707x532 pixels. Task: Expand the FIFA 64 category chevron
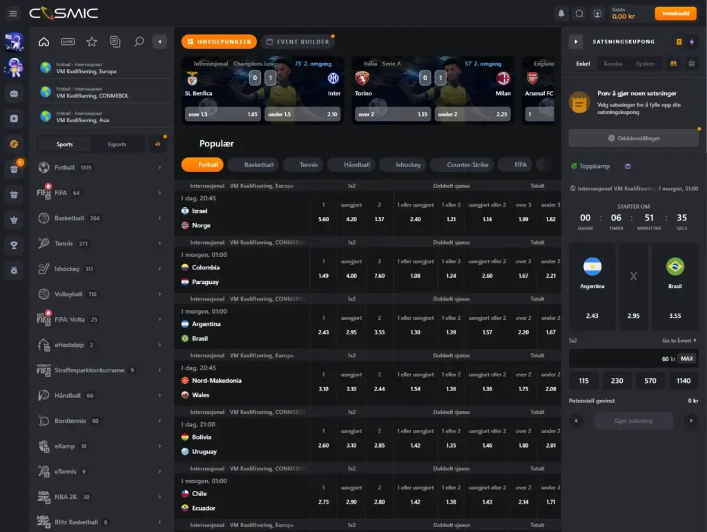pyautogui.click(x=159, y=193)
